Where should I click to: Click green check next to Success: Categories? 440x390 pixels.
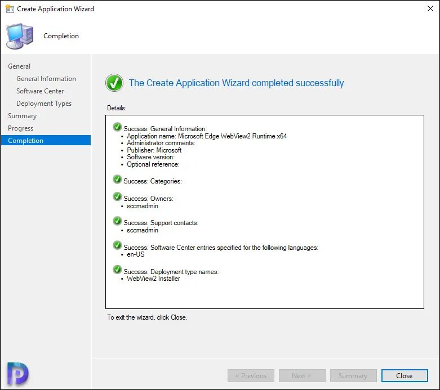coord(117,179)
